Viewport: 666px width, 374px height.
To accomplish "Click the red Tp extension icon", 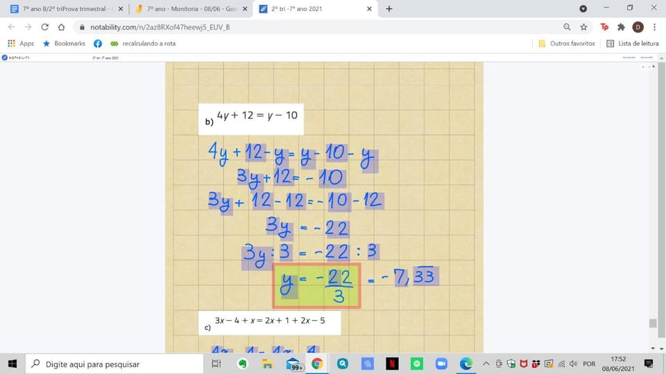I will pos(604,27).
